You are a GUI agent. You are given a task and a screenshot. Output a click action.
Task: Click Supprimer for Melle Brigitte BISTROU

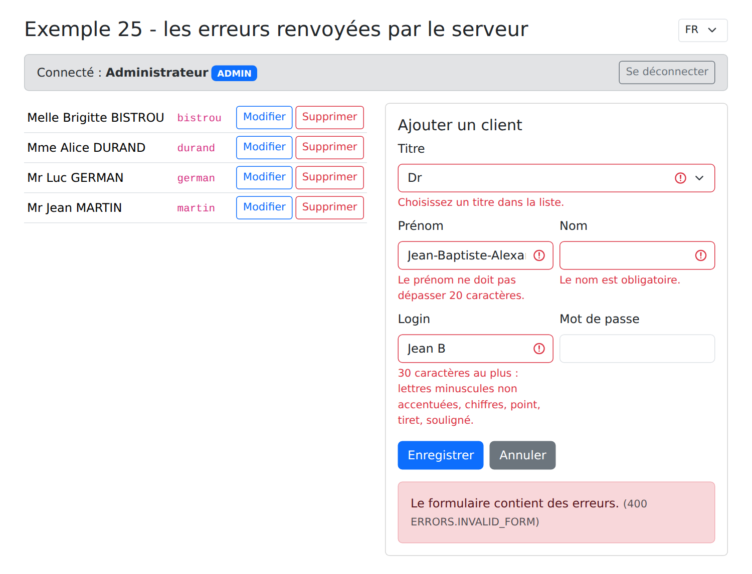(x=329, y=117)
